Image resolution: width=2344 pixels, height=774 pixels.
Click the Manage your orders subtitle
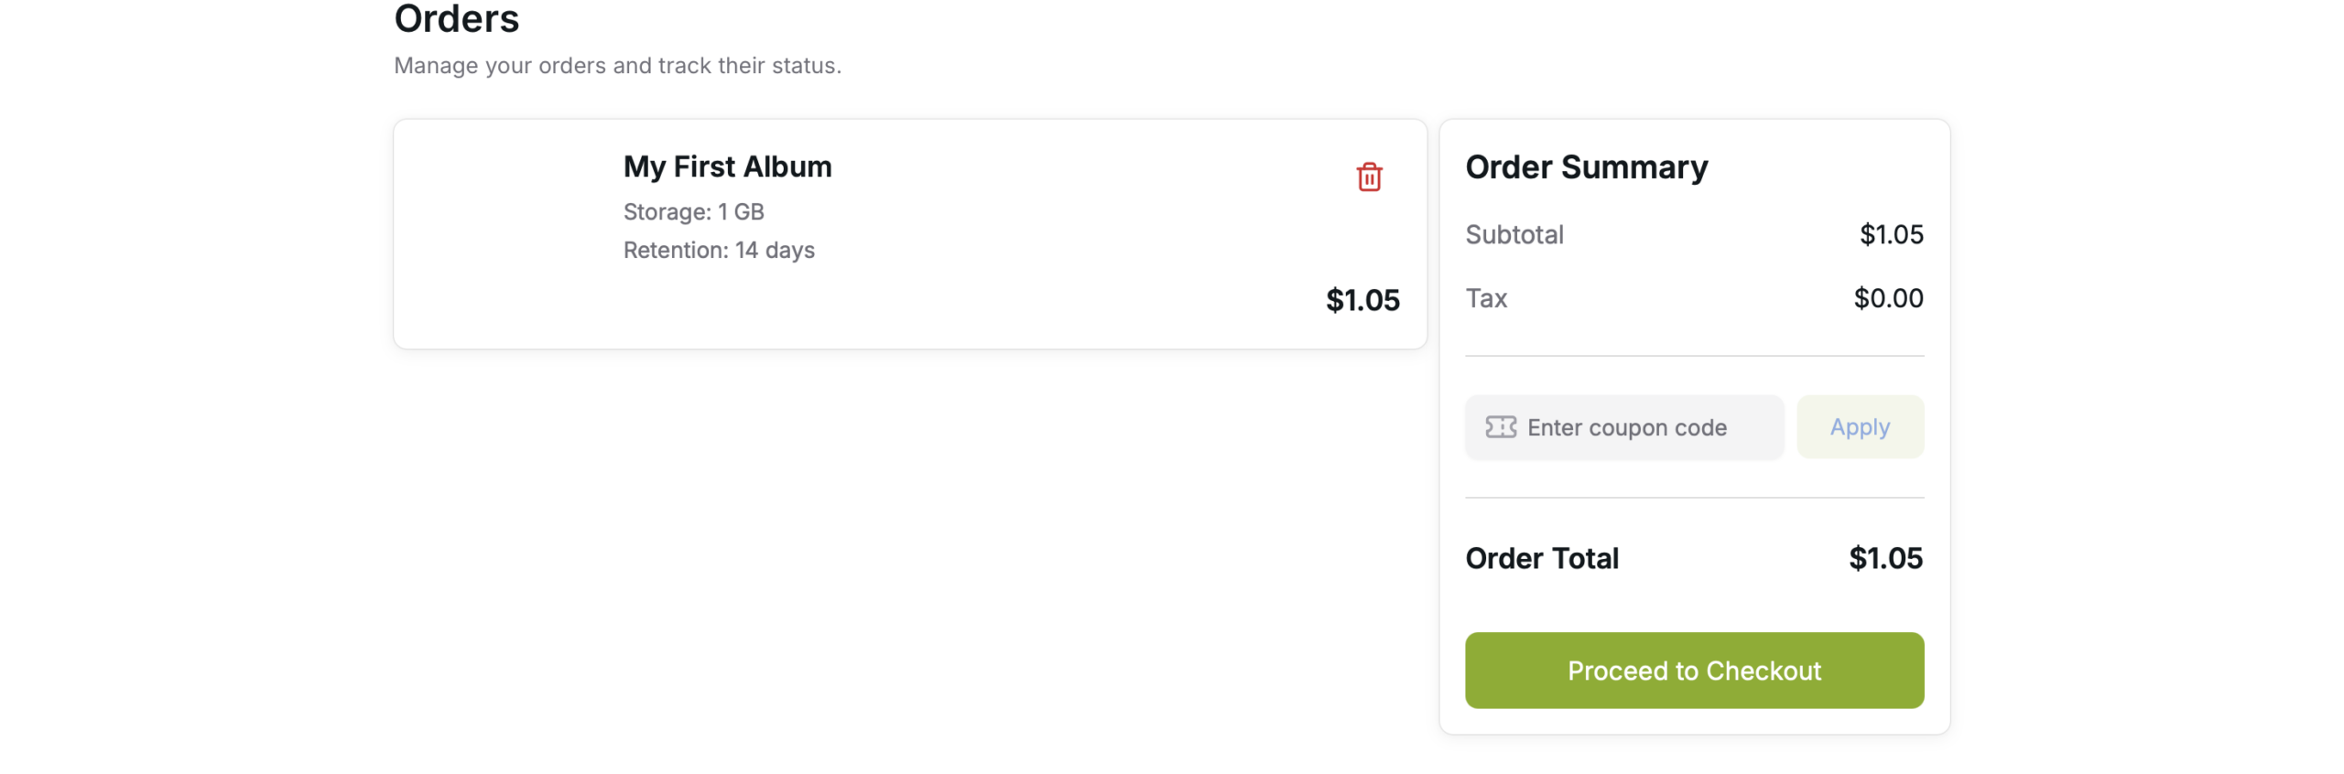[617, 66]
